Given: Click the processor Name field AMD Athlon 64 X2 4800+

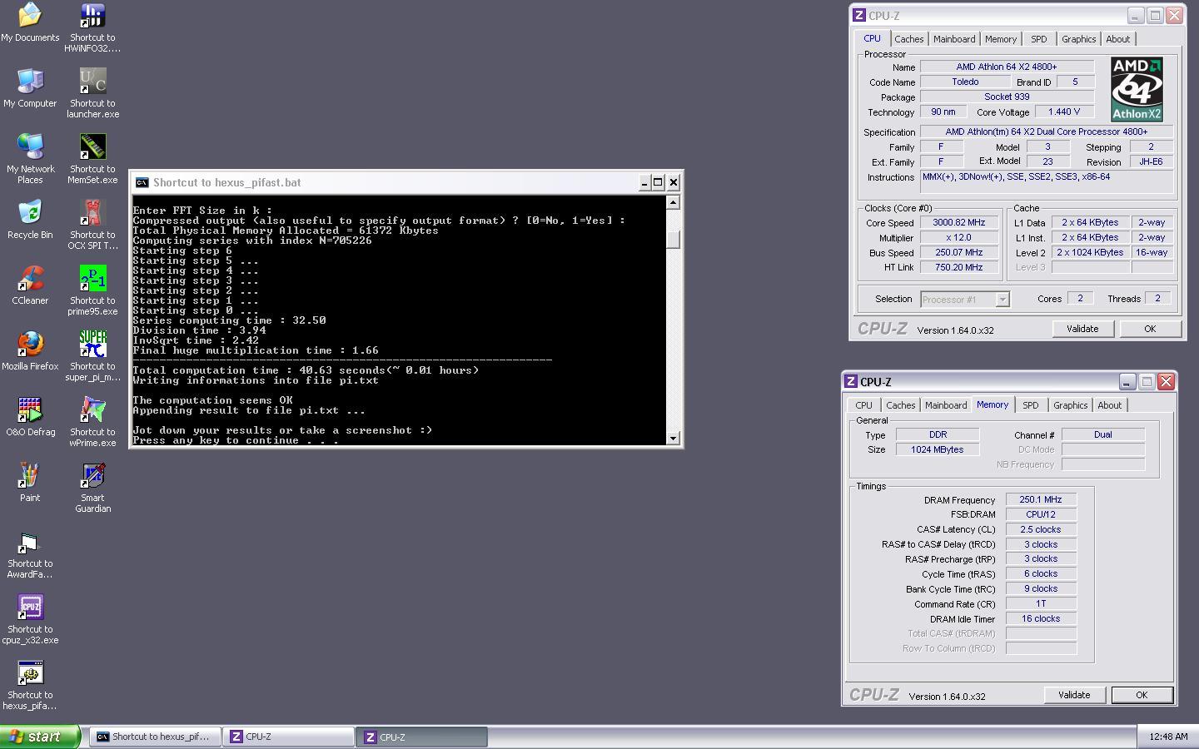Looking at the screenshot, I should 1007,67.
